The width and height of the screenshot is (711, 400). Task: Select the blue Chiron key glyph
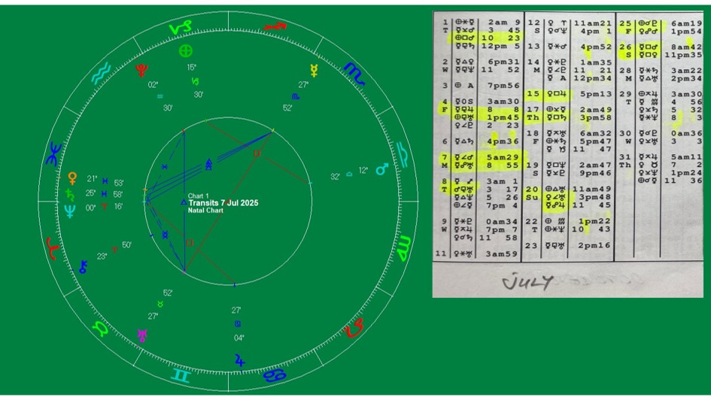[x=83, y=267]
